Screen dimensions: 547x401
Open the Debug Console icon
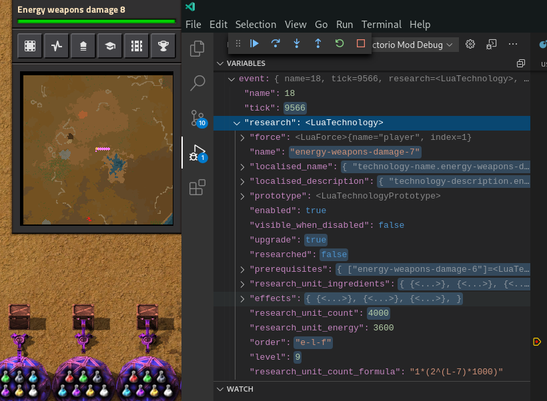[x=491, y=44]
